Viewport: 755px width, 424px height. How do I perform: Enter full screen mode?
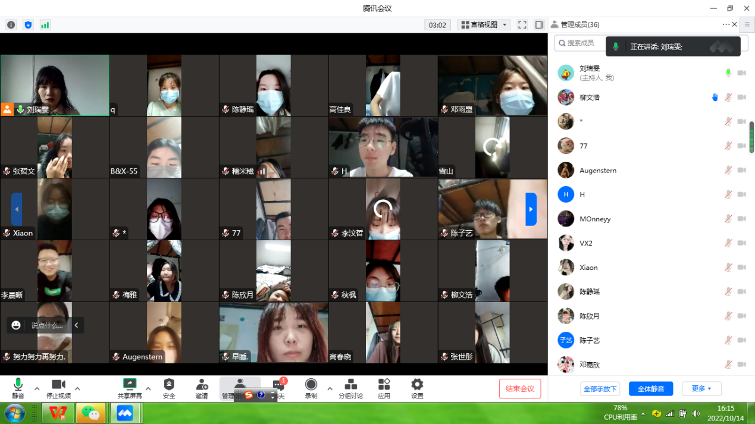point(522,25)
